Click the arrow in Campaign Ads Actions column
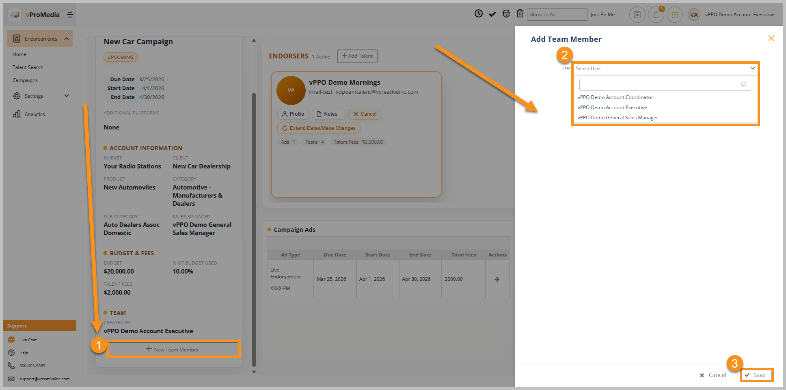The image size is (786, 390). pyautogui.click(x=497, y=279)
